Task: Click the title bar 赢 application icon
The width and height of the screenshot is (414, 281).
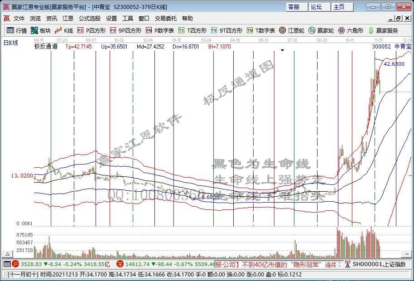Action: [x=6, y=7]
